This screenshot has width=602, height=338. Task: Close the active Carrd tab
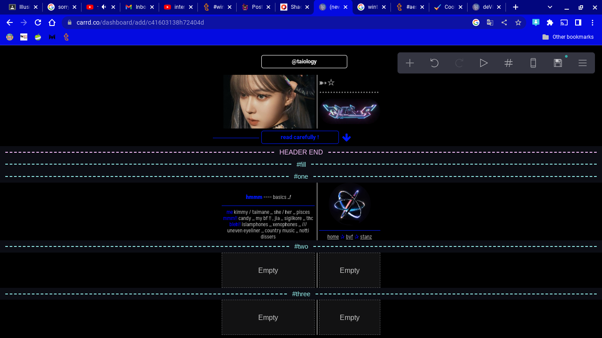point(346,7)
